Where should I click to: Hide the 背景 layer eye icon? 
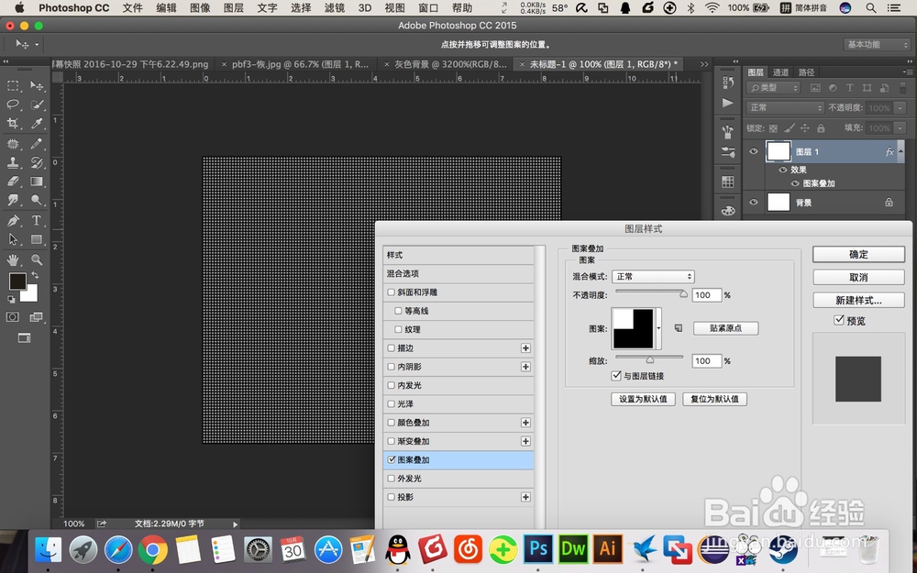click(753, 203)
